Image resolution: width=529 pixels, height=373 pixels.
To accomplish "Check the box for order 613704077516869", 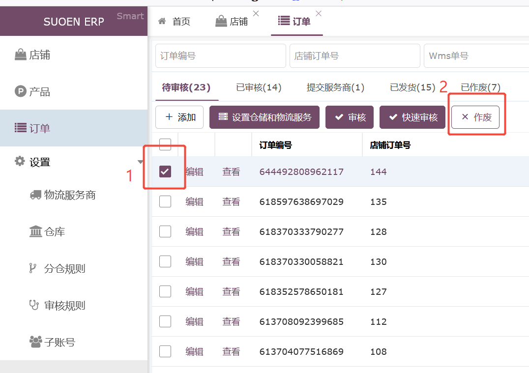I will click(165, 351).
